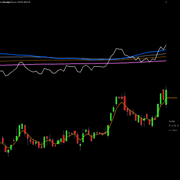
Task: Click the 'in 5 Days' label
Action: 173,130
